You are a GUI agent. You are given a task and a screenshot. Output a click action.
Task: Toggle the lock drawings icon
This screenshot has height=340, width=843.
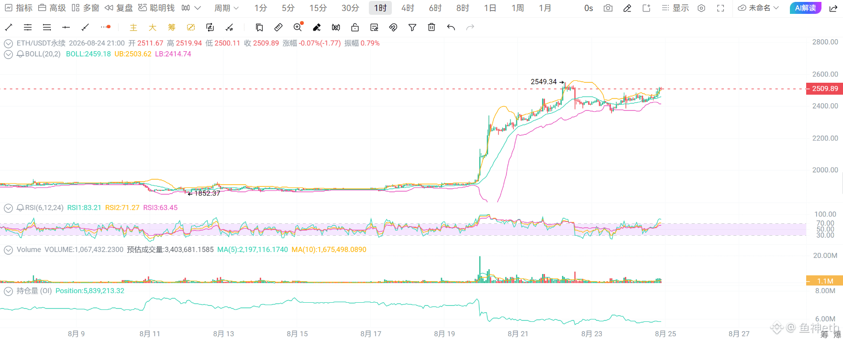(x=355, y=27)
